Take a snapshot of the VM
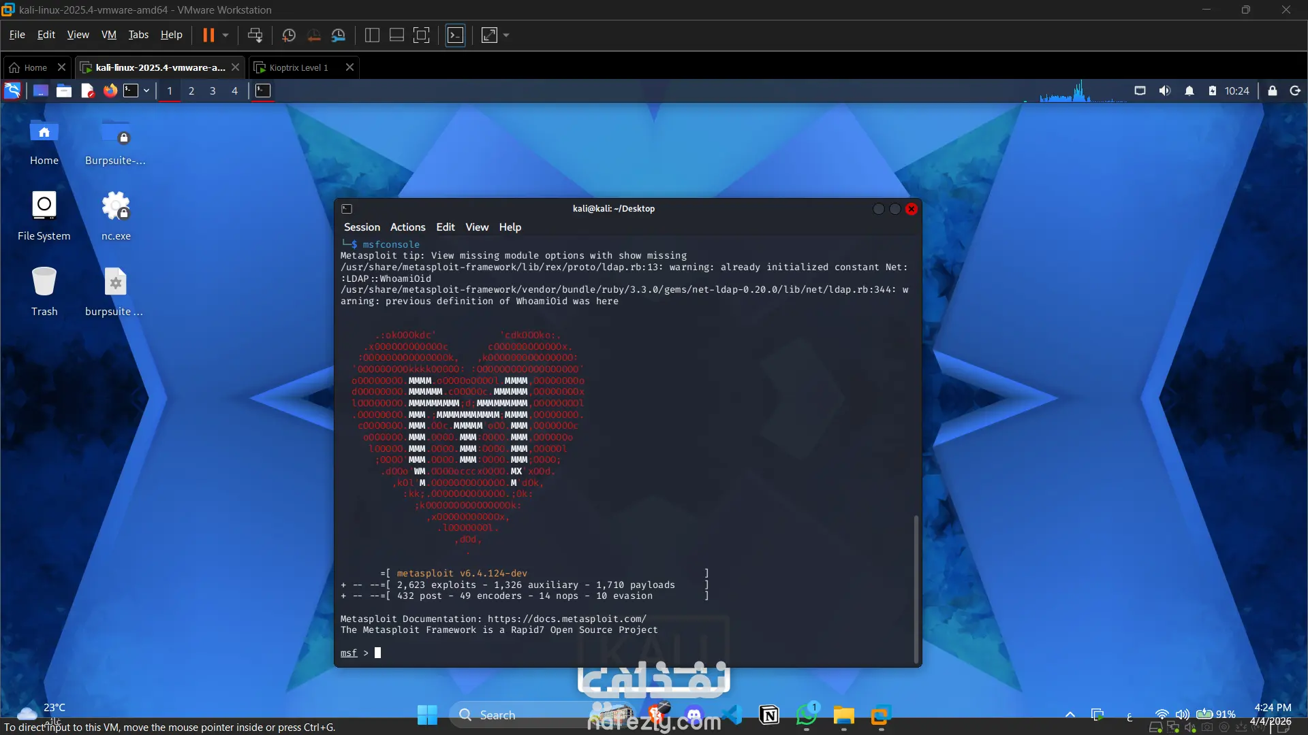 pyautogui.click(x=289, y=35)
